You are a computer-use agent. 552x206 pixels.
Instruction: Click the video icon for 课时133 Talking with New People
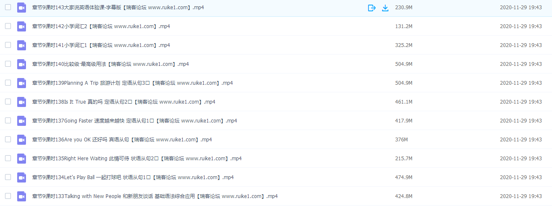[21, 196]
